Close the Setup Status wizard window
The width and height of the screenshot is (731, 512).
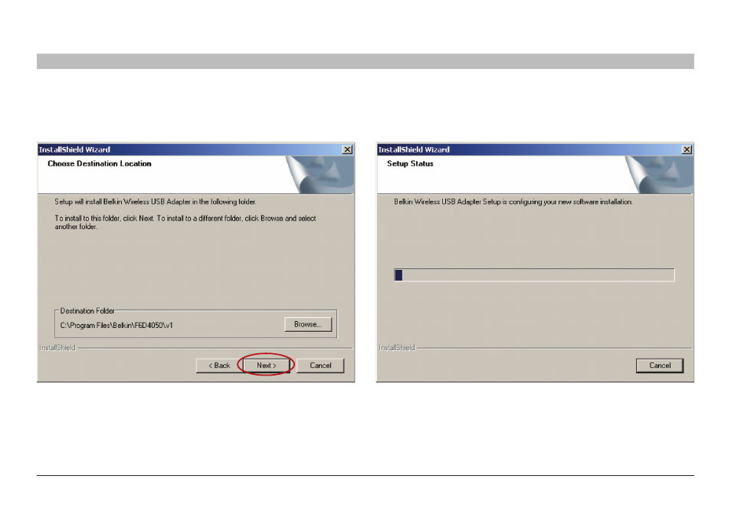(x=687, y=149)
